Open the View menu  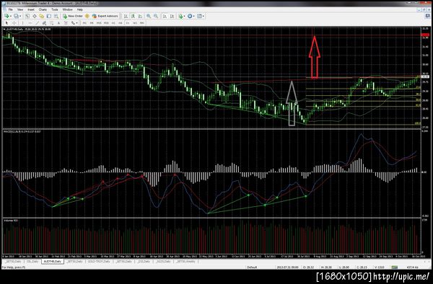pyautogui.click(x=20, y=9)
